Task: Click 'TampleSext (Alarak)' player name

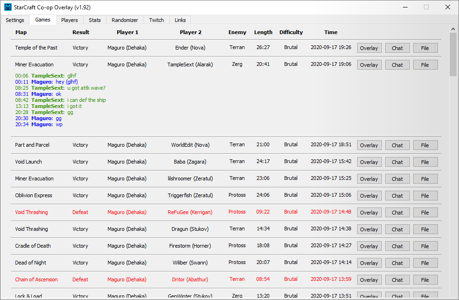Action: [x=190, y=64]
